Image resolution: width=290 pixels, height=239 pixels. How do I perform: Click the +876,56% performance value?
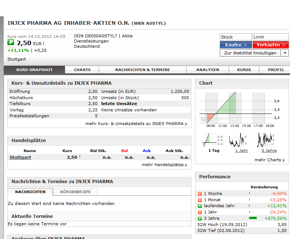tap(275, 218)
